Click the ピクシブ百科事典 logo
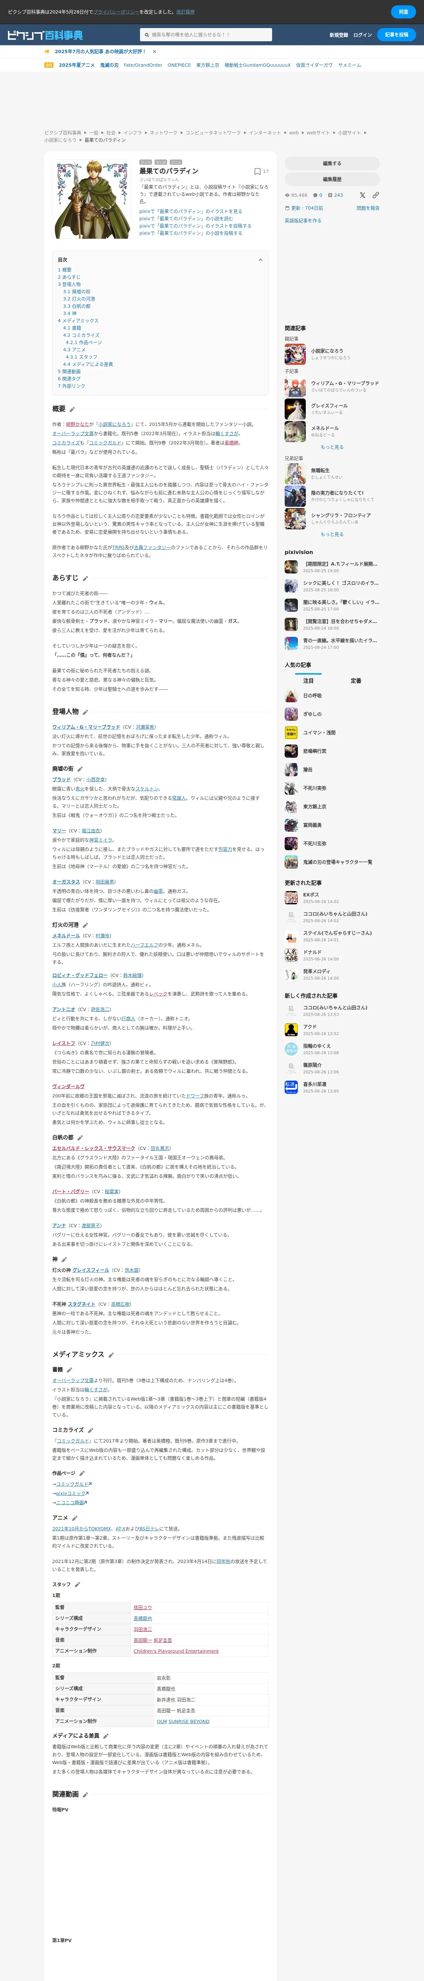The width and height of the screenshot is (424, 1981). (x=45, y=35)
